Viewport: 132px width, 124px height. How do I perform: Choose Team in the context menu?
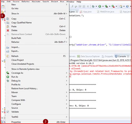click(x=37, y=96)
